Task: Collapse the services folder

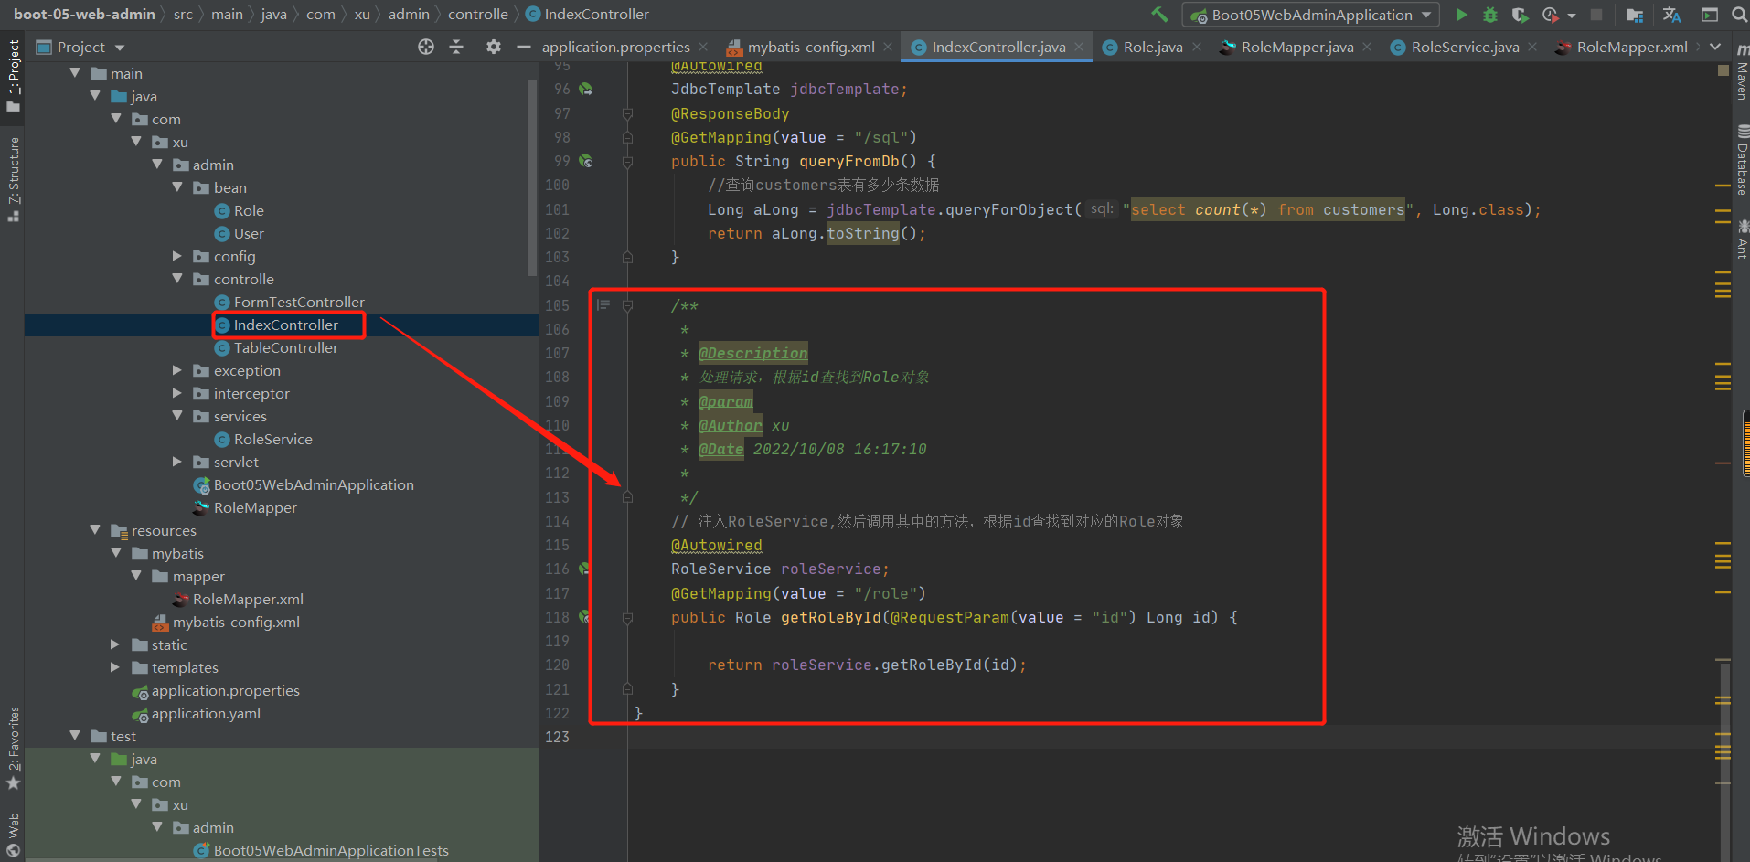Action: click(177, 416)
